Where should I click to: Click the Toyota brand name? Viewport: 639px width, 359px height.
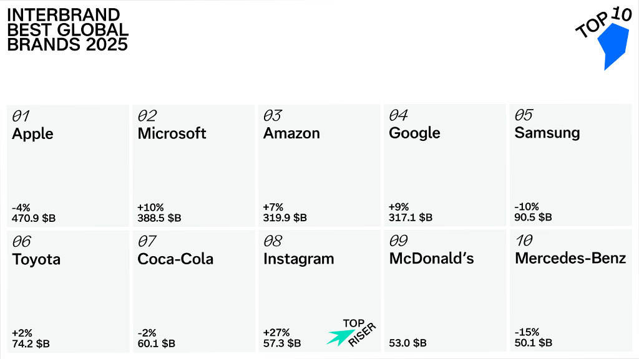coord(36,259)
